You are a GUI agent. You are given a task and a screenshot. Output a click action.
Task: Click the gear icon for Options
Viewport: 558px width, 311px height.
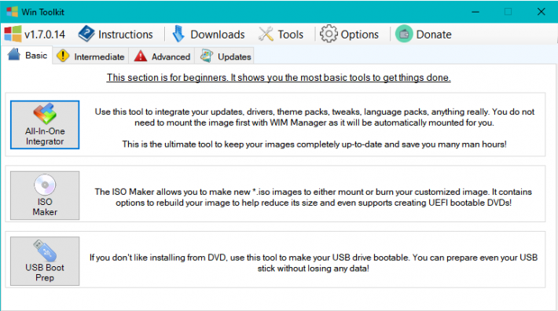tap(328, 34)
